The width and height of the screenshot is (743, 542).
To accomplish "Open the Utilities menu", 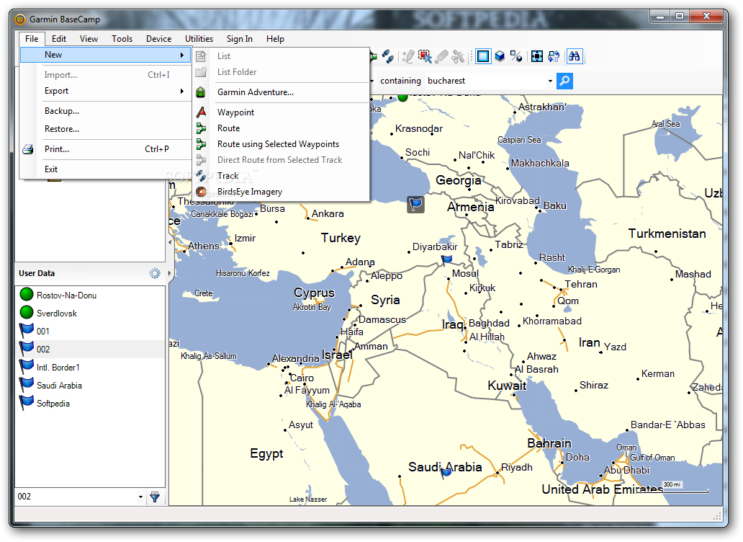I will (199, 39).
